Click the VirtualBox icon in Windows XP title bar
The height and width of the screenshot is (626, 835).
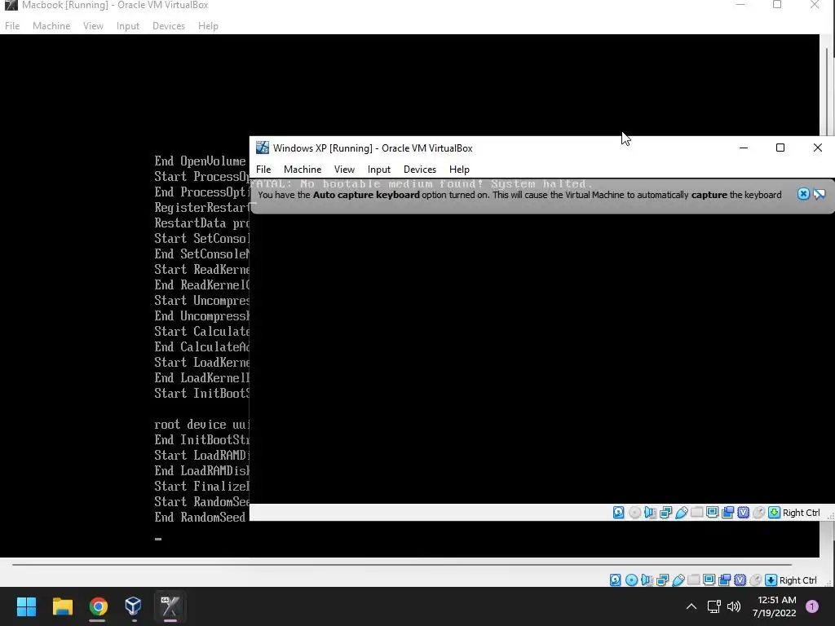coord(263,148)
